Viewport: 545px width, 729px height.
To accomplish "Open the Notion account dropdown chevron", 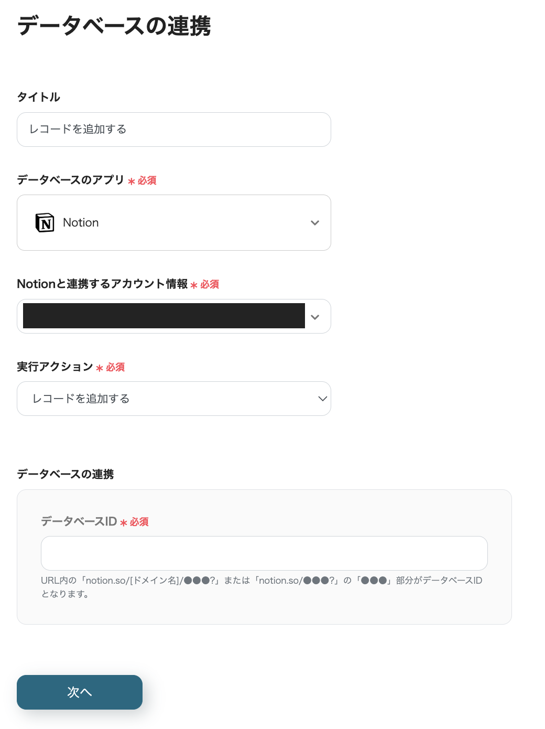I will [315, 317].
